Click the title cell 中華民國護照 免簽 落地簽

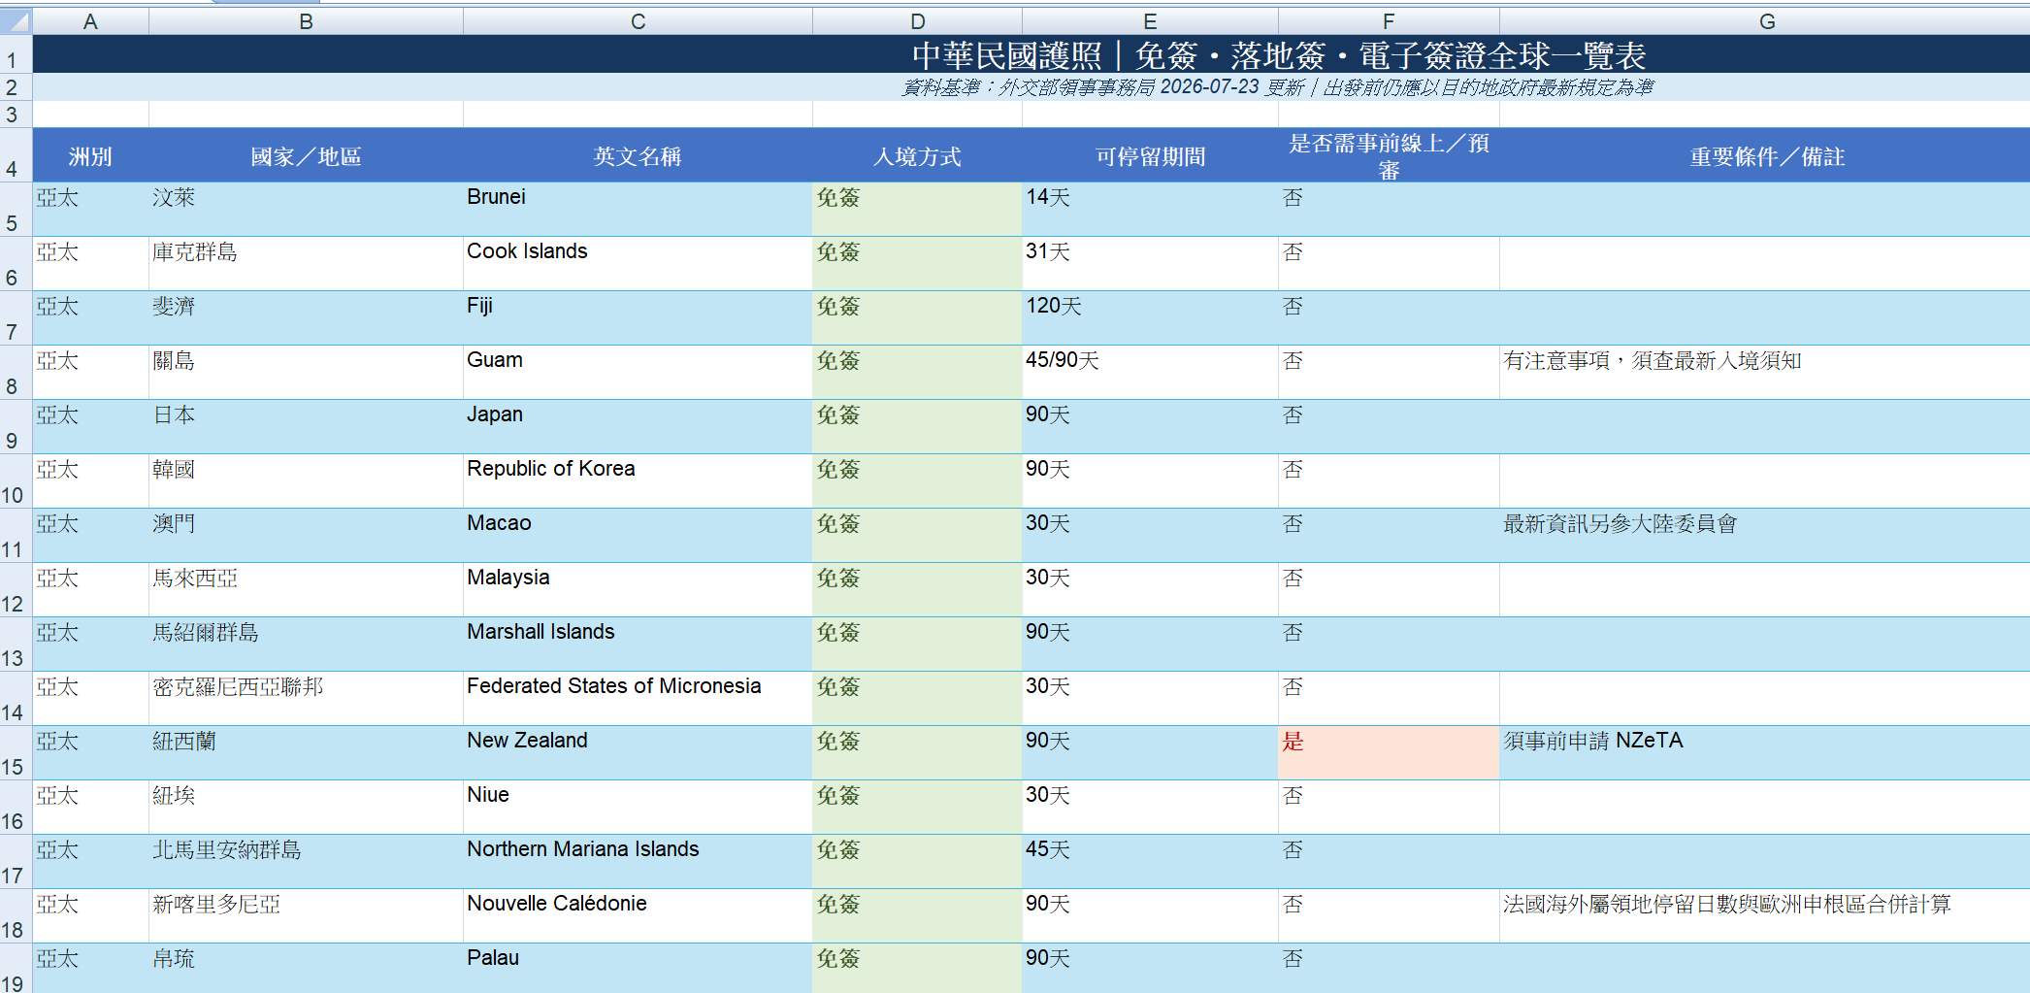coord(1031,54)
